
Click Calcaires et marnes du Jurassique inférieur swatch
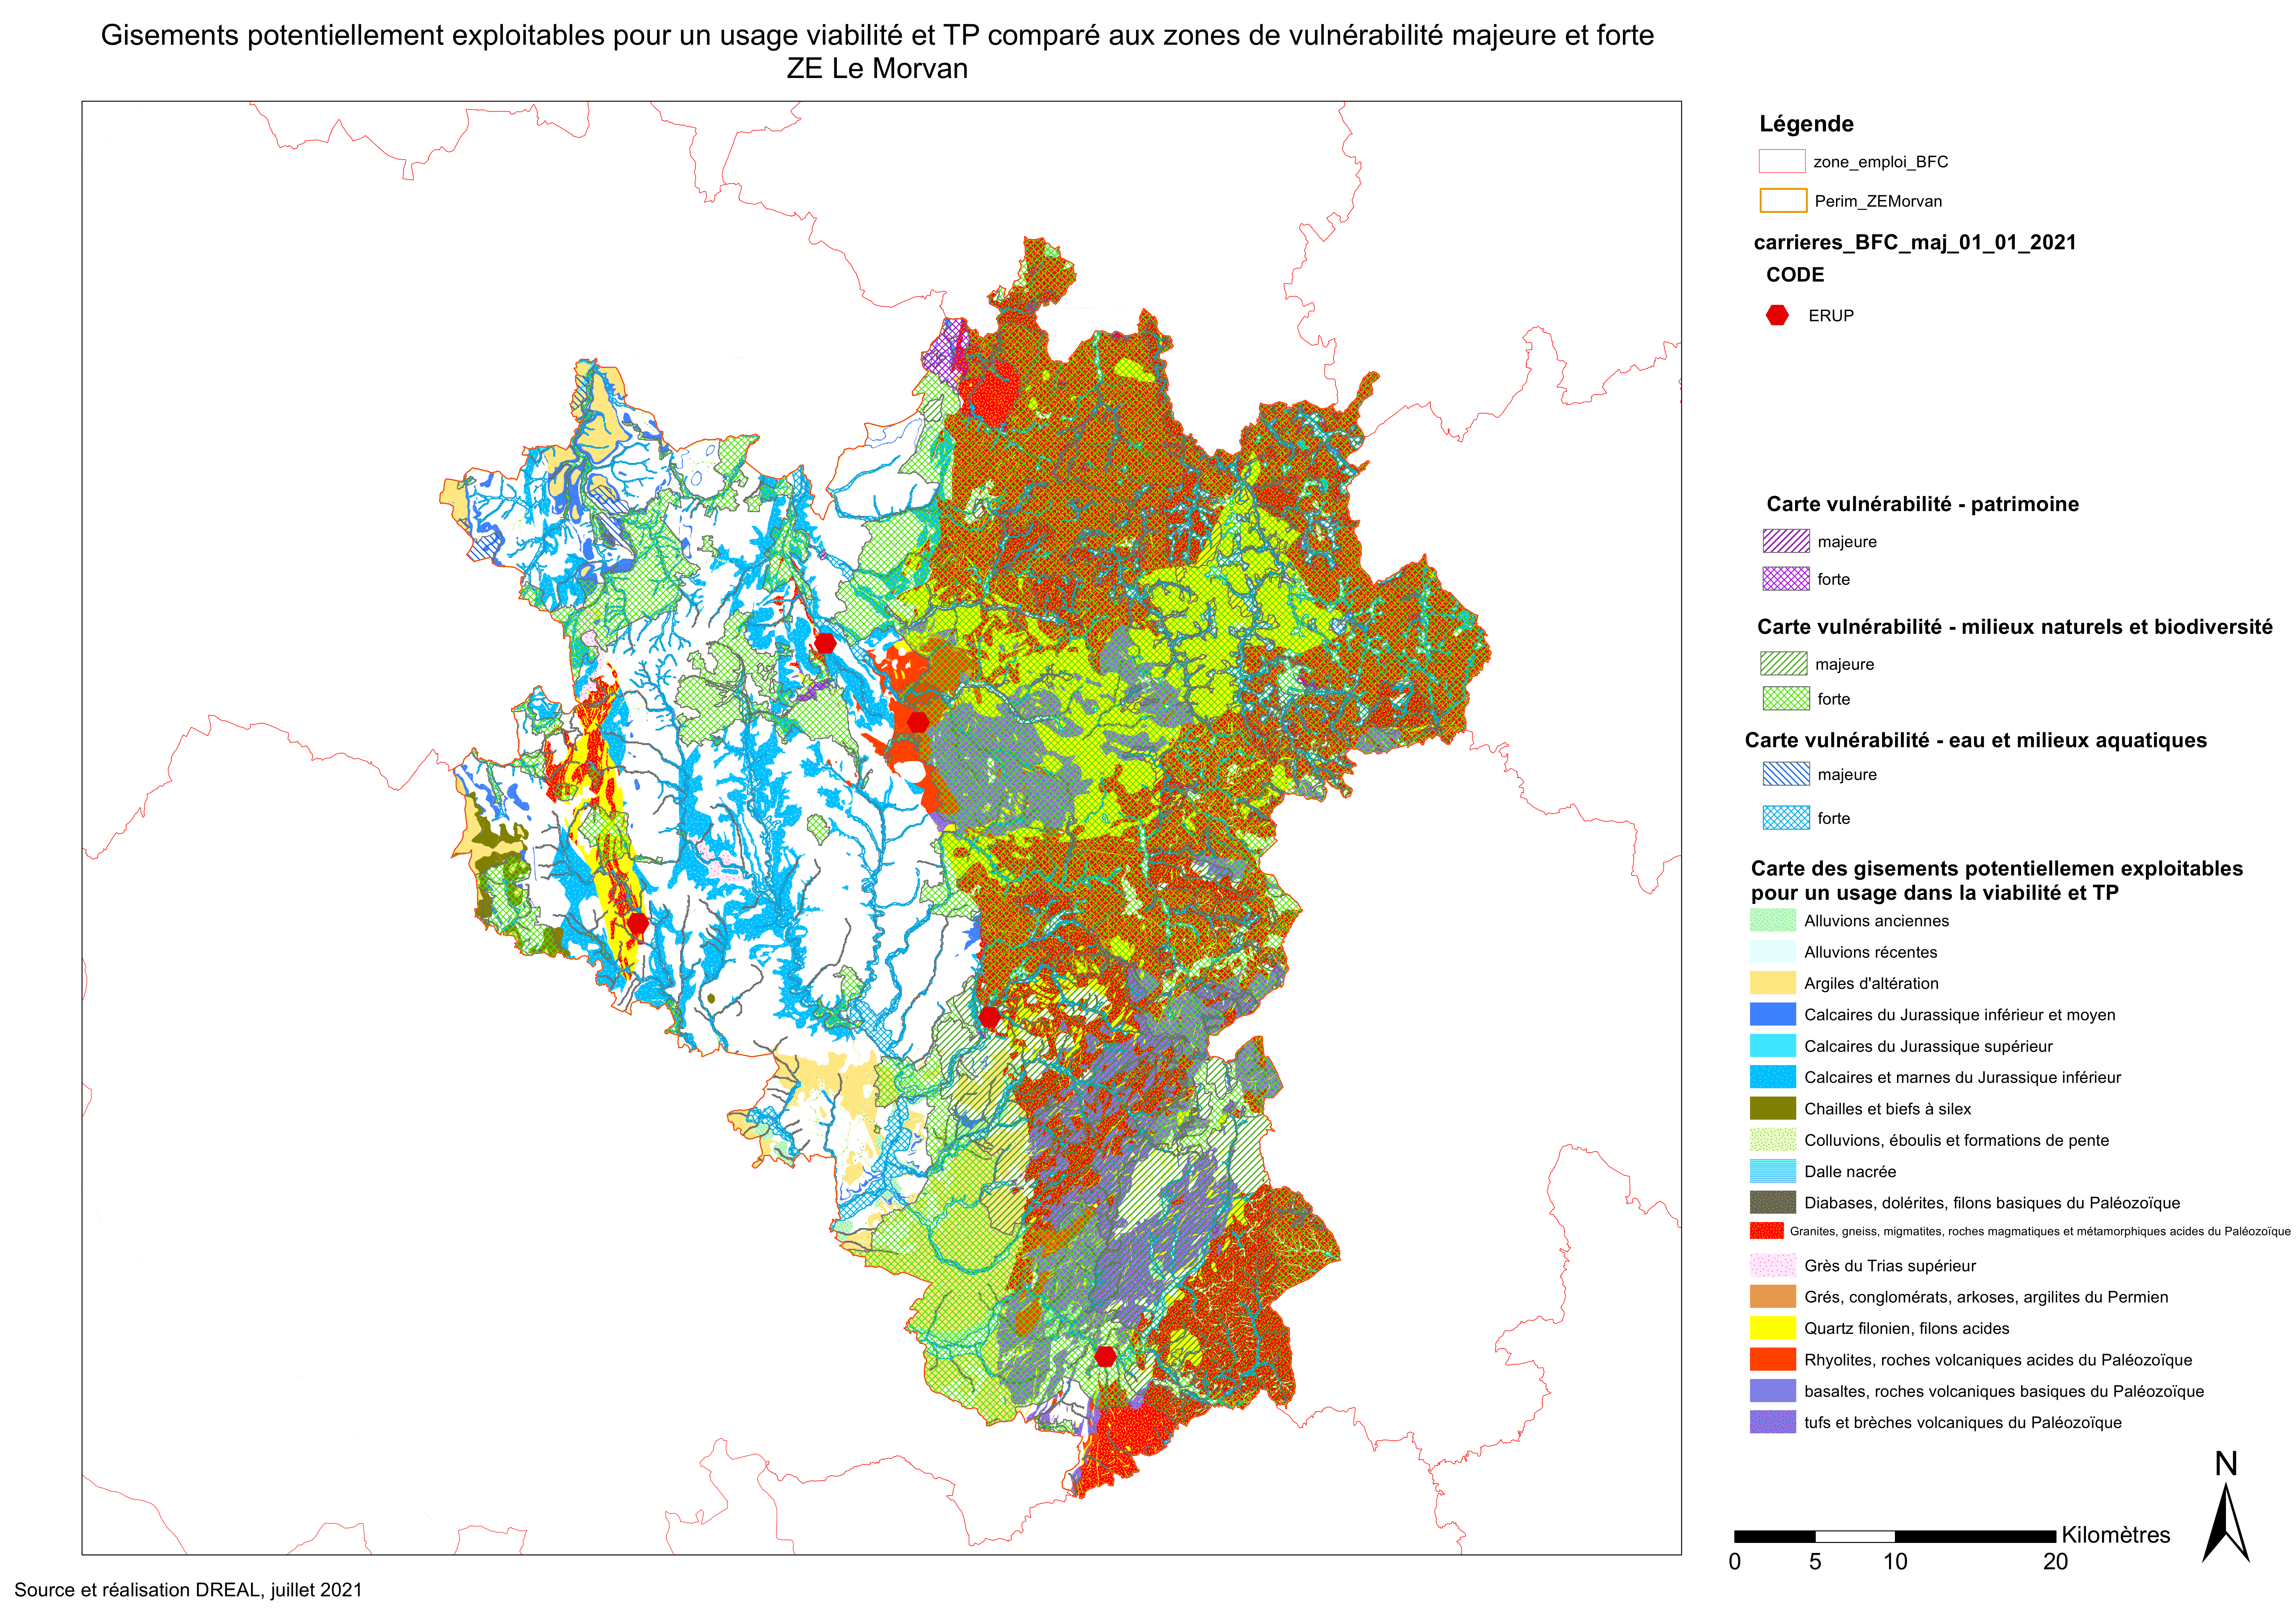(x=1773, y=1077)
